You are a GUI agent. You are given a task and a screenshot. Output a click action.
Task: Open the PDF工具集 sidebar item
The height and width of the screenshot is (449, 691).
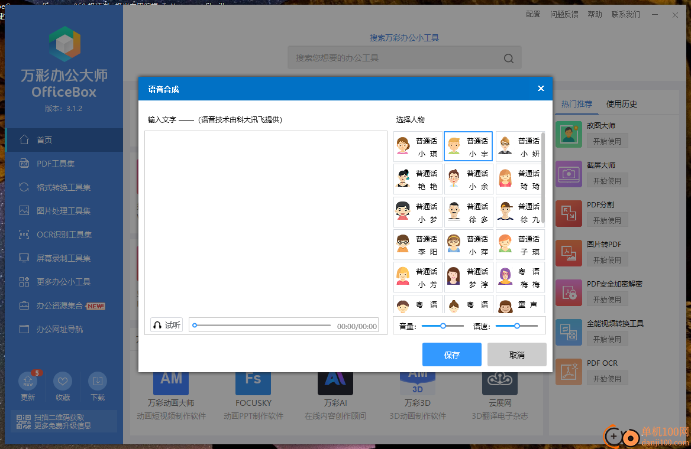pos(64,164)
